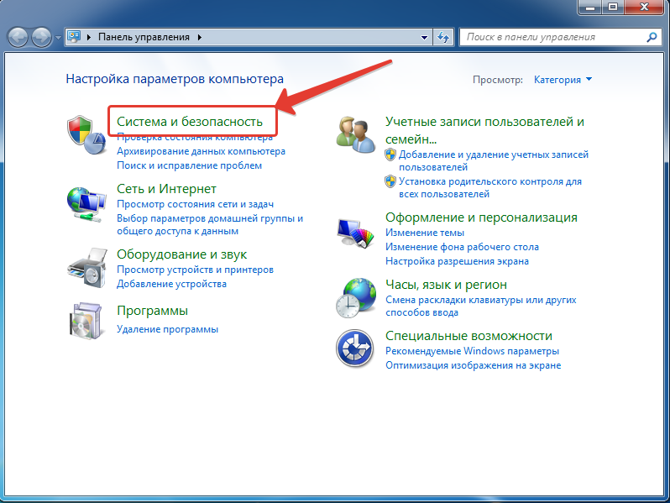670x503 pixels.
Task: Click Удаление программы link
Action: click(x=168, y=329)
